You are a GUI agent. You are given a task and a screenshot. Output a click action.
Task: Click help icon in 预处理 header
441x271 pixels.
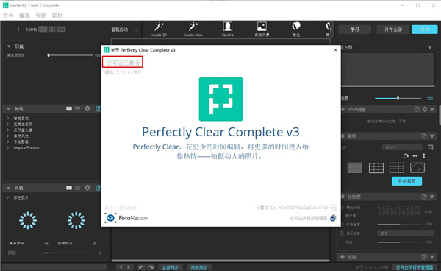click(424, 197)
